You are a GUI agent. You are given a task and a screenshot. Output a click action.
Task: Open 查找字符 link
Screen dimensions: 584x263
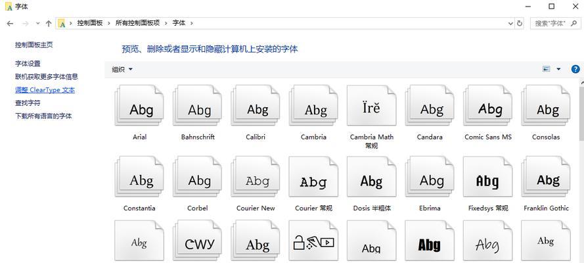pyautogui.click(x=28, y=103)
